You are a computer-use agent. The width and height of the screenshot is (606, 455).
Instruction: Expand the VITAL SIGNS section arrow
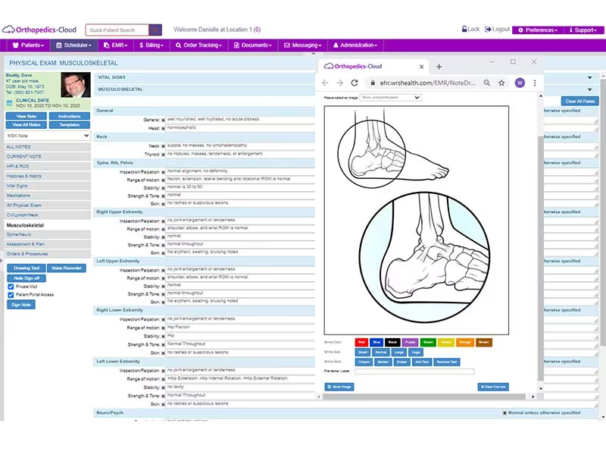pyautogui.click(x=590, y=78)
